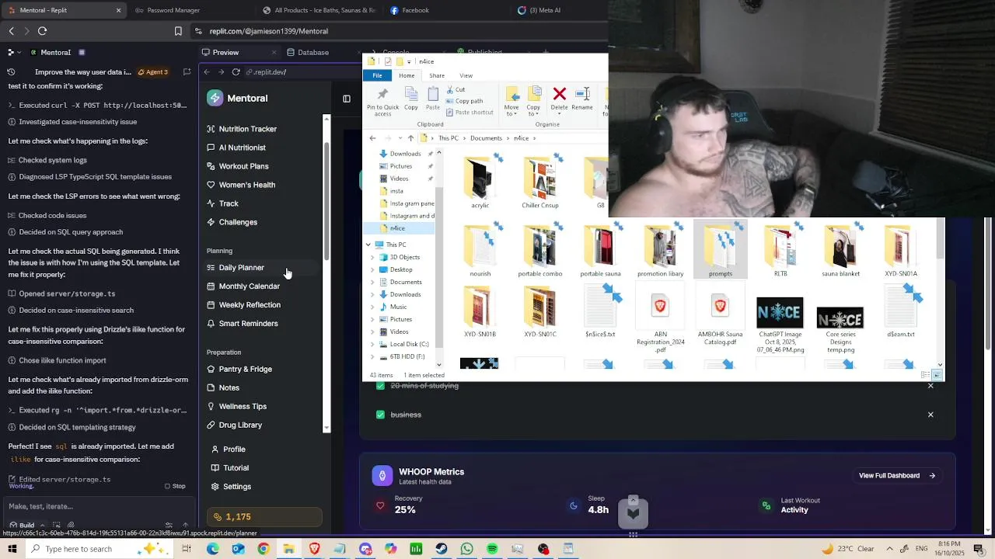Stop the working Replit agent
This screenshot has width=995, height=559.
point(175,486)
